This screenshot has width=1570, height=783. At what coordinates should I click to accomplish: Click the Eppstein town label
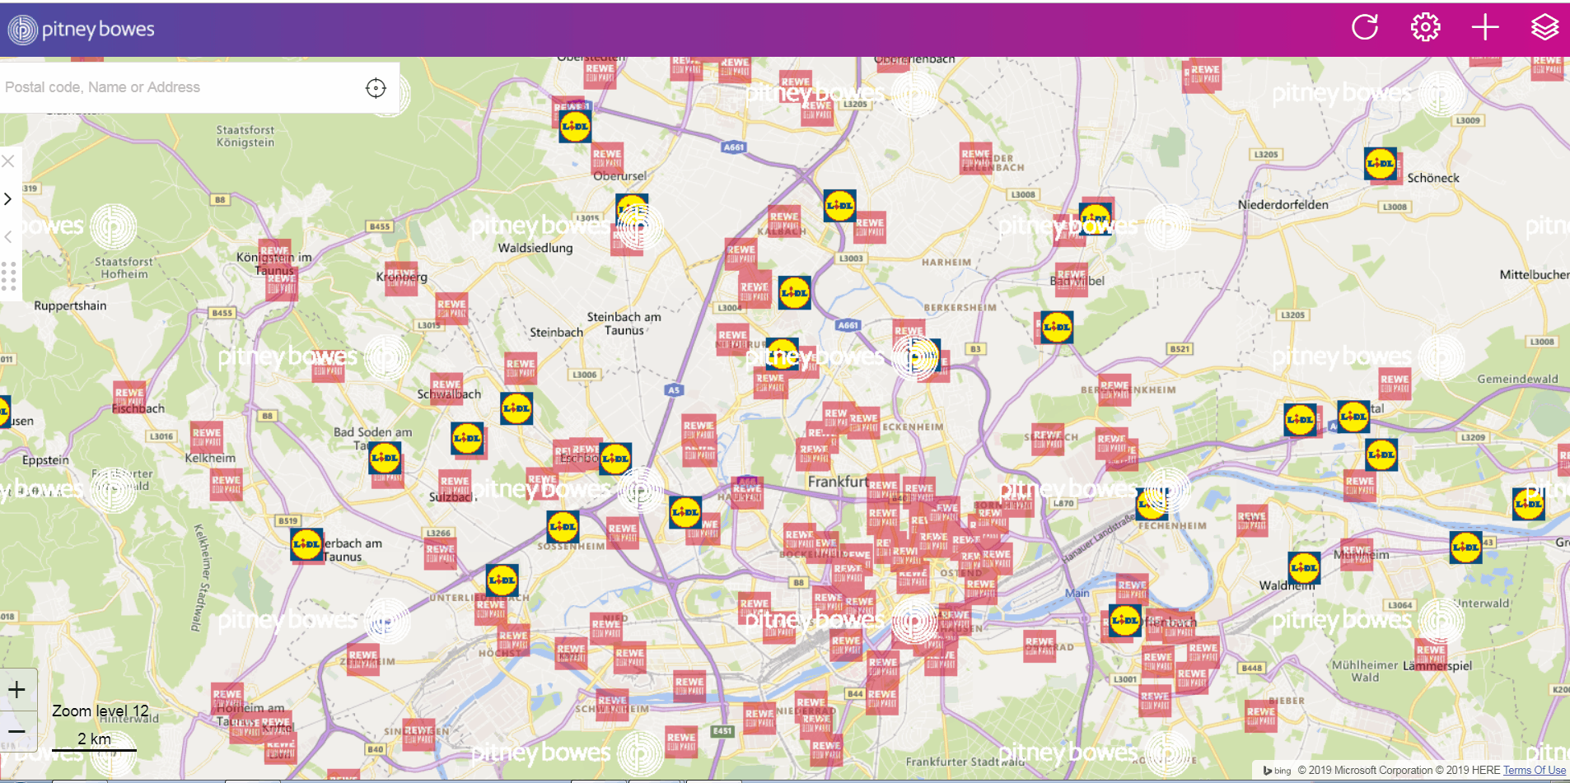tap(45, 460)
